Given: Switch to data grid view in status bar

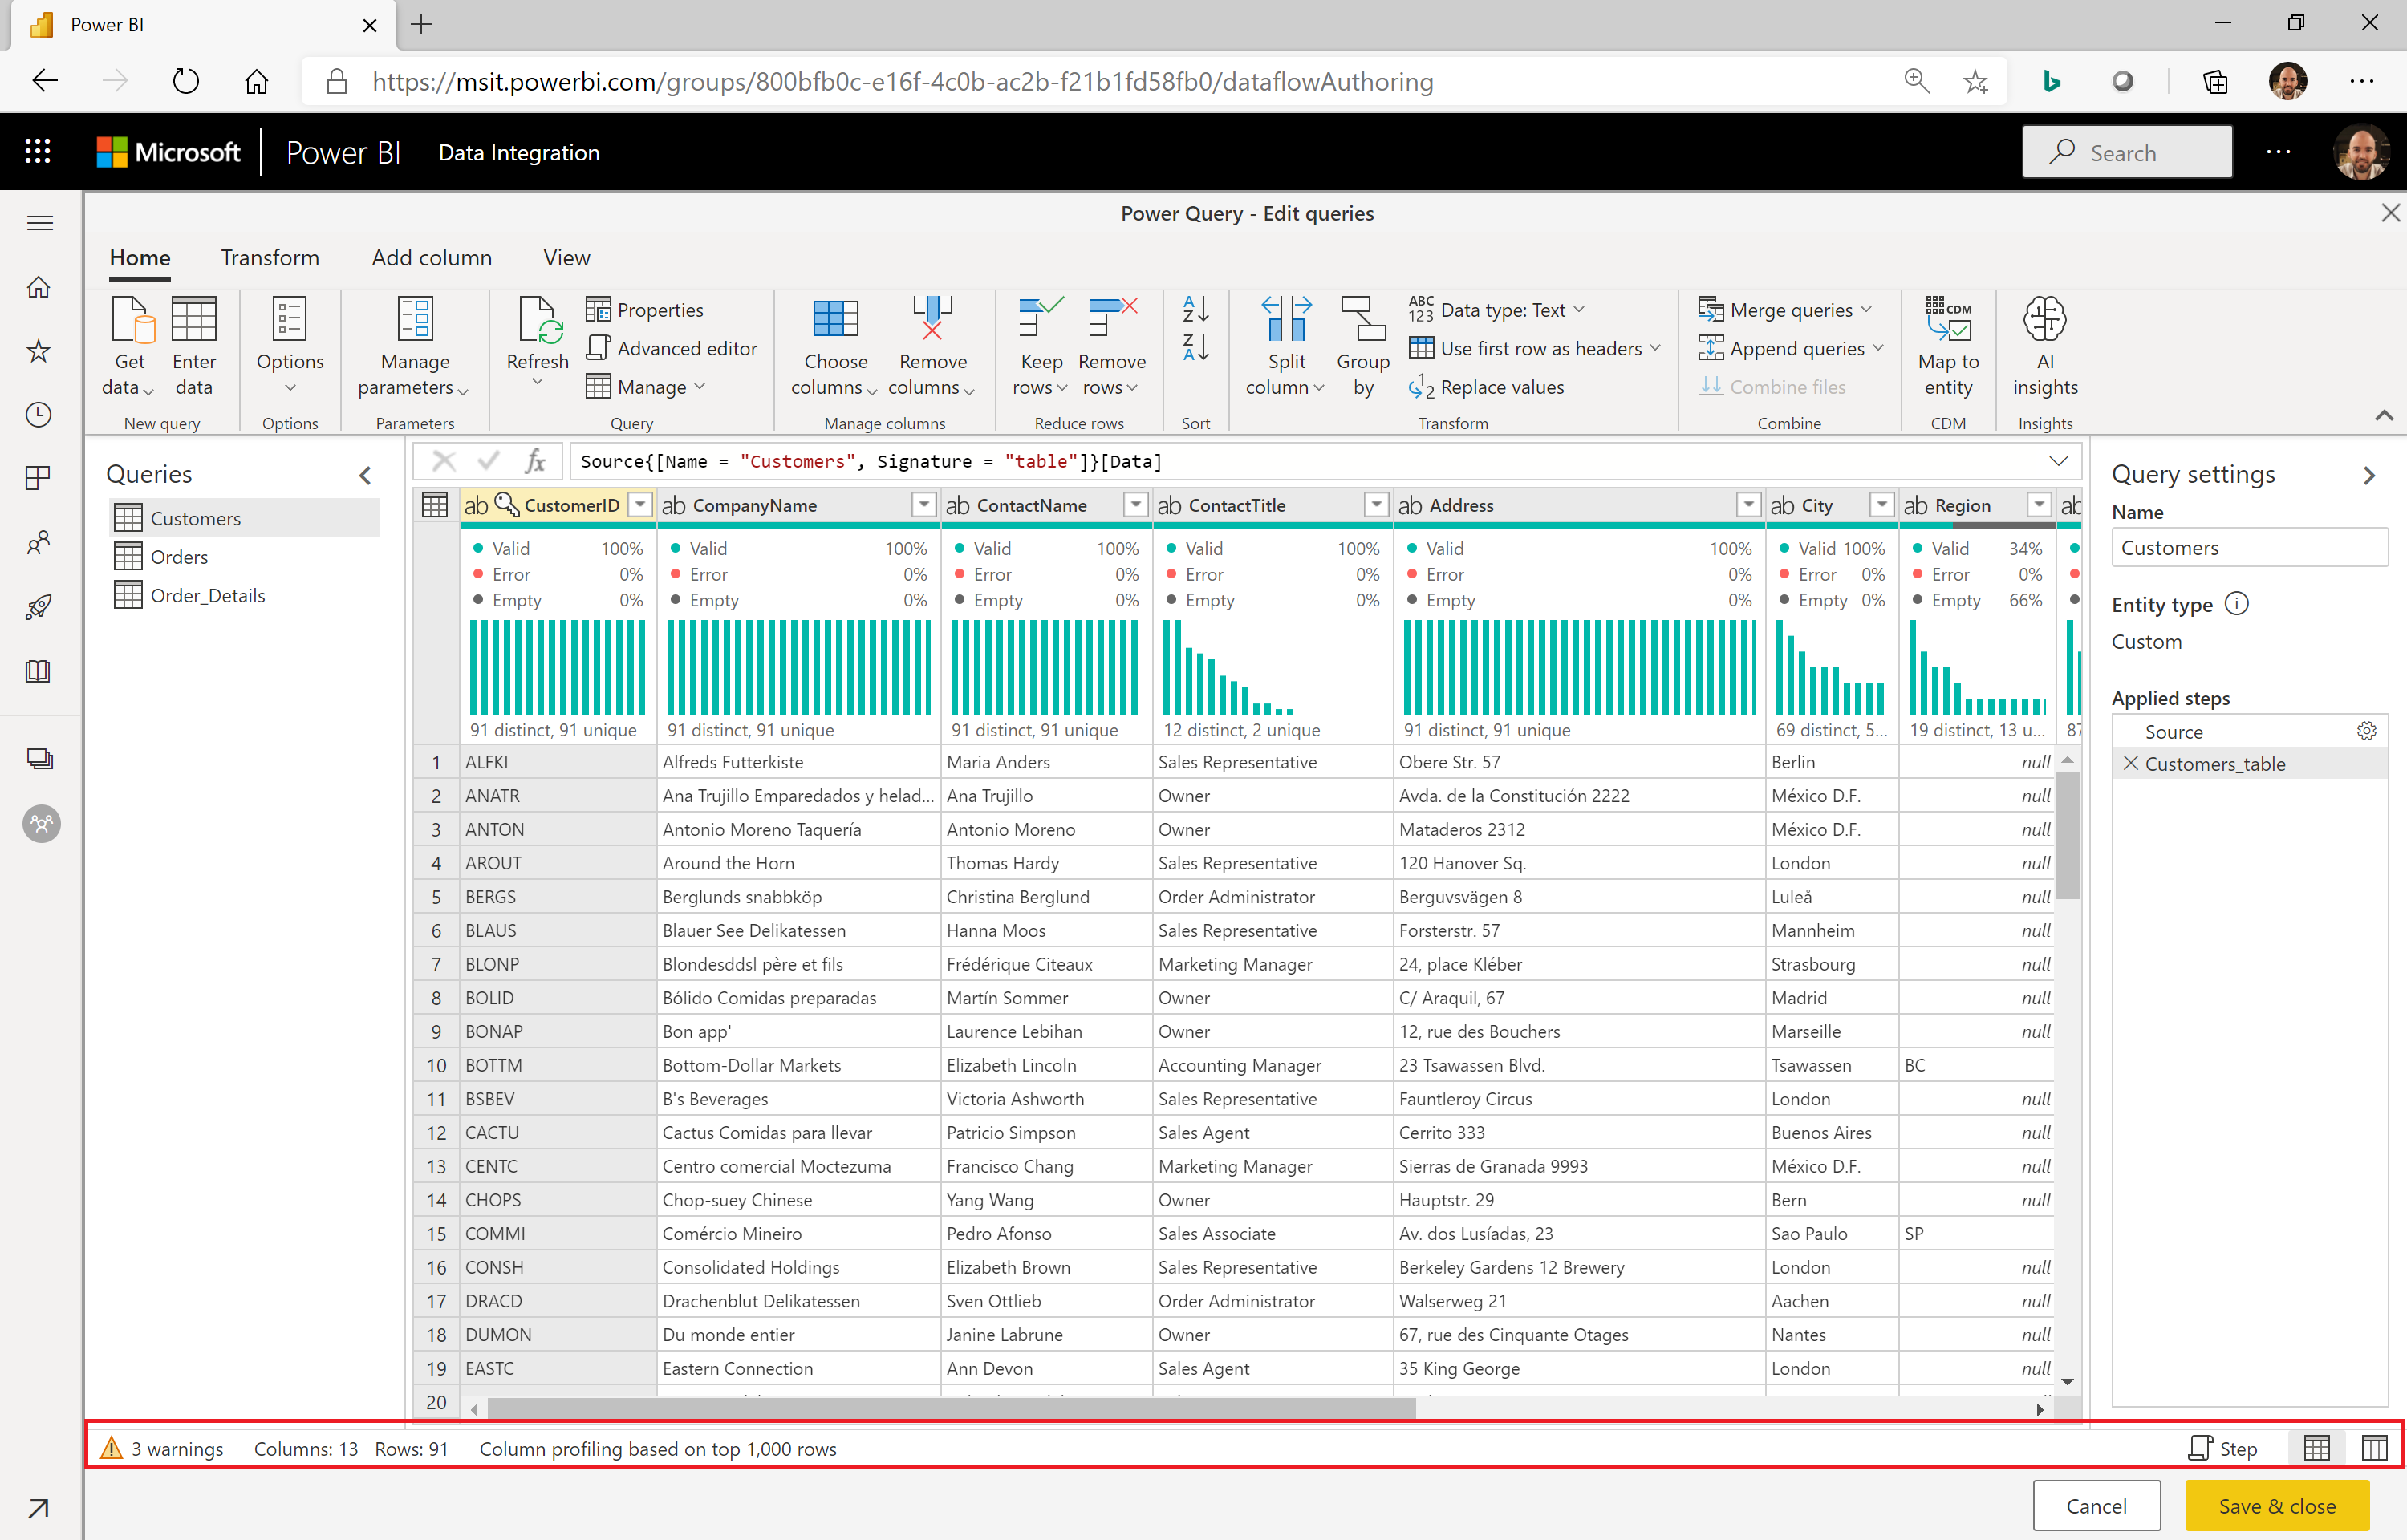Looking at the screenshot, I should [x=2317, y=1448].
